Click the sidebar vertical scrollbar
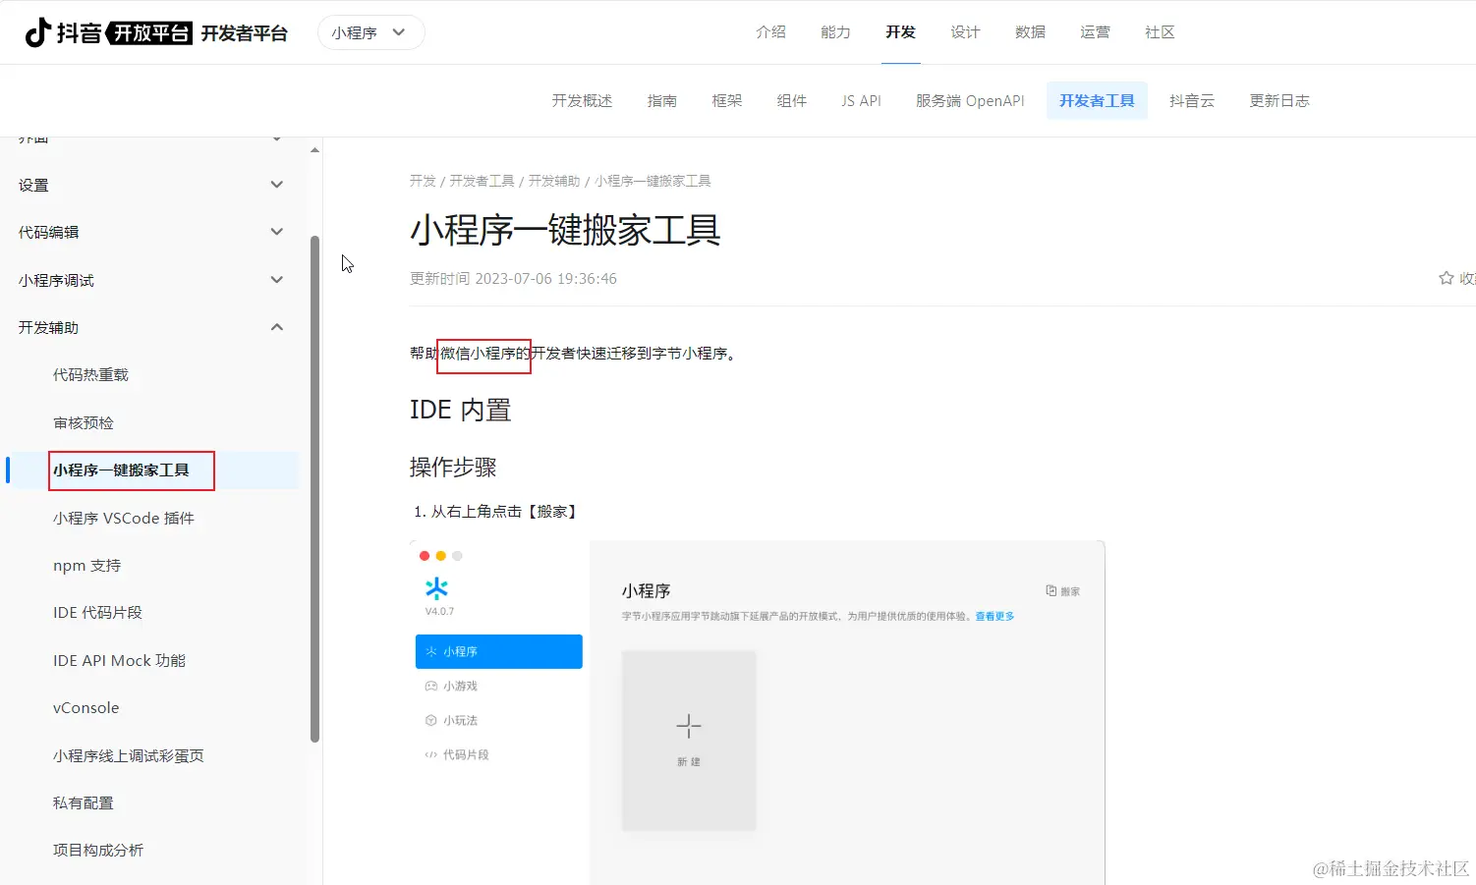The height and width of the screenshot is (885, 1476). pyautogui.click(x=314, y=488)
